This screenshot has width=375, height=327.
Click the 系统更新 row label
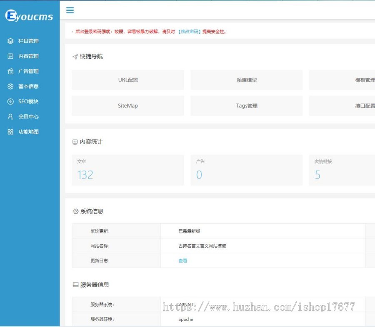(100, 231)
